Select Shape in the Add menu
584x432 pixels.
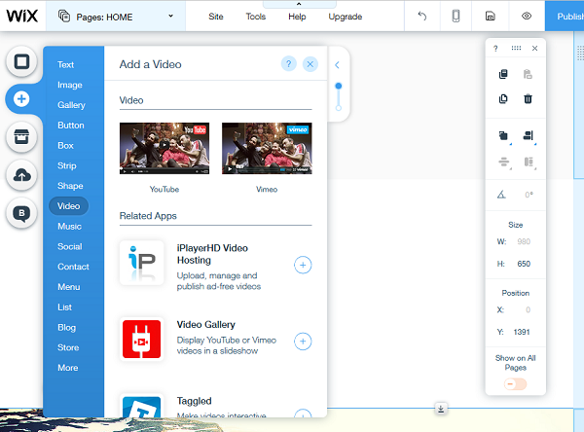[70, 186]
